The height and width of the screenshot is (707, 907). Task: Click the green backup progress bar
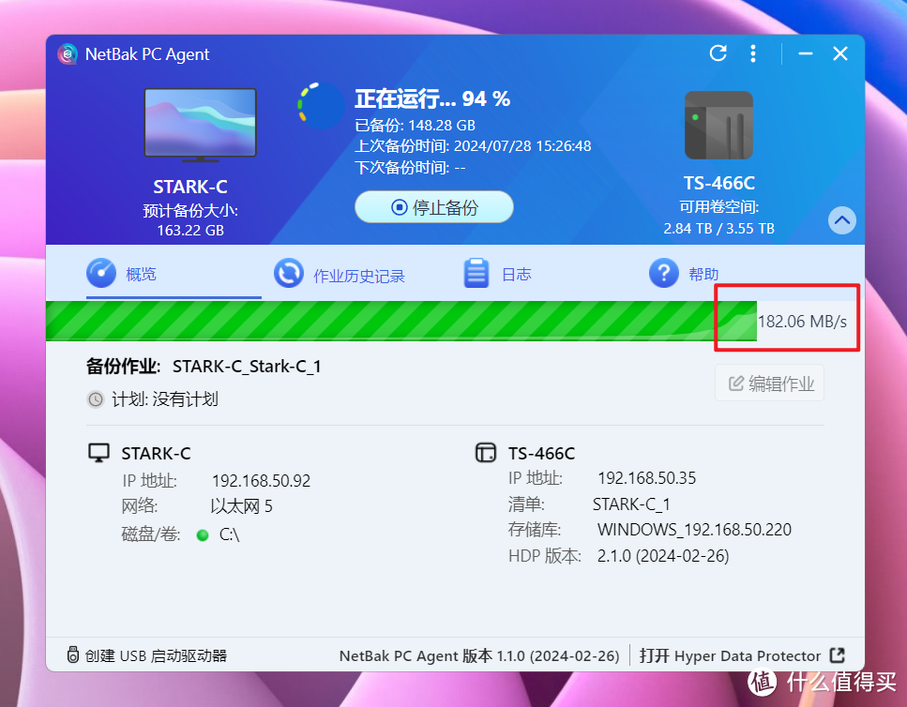(x=375, y=319)
